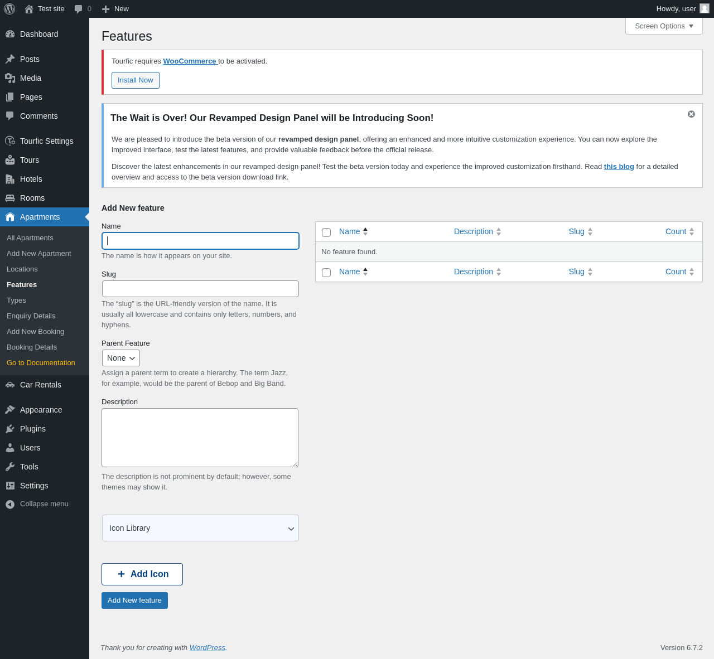714x659 pixels.
Task: Click the plus New icon in admin bar
Action: (105, 9)
